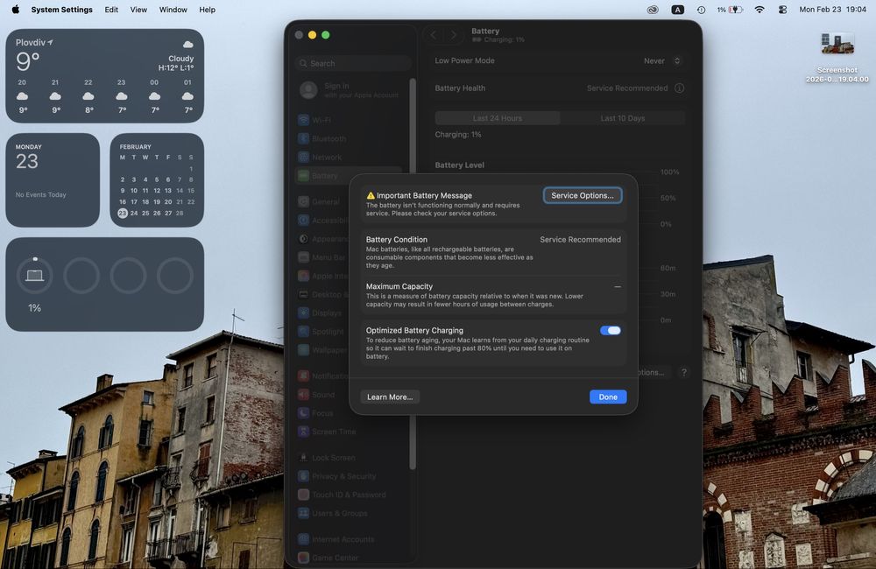Open the Edit menu
The width and height of the screenshot is (876, 569).
pos(111,10)
